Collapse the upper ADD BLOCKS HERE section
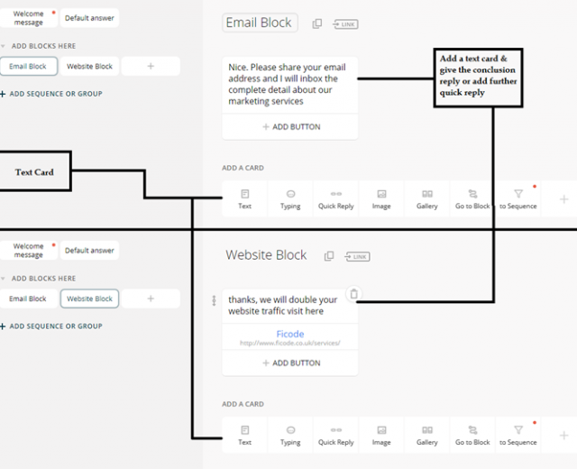The width and height of the screenshot is (577, 469). click(x=4, y=46)
